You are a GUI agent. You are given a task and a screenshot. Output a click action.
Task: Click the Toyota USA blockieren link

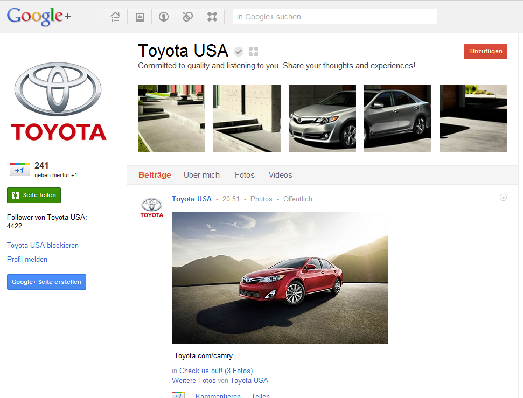[43, 245]
